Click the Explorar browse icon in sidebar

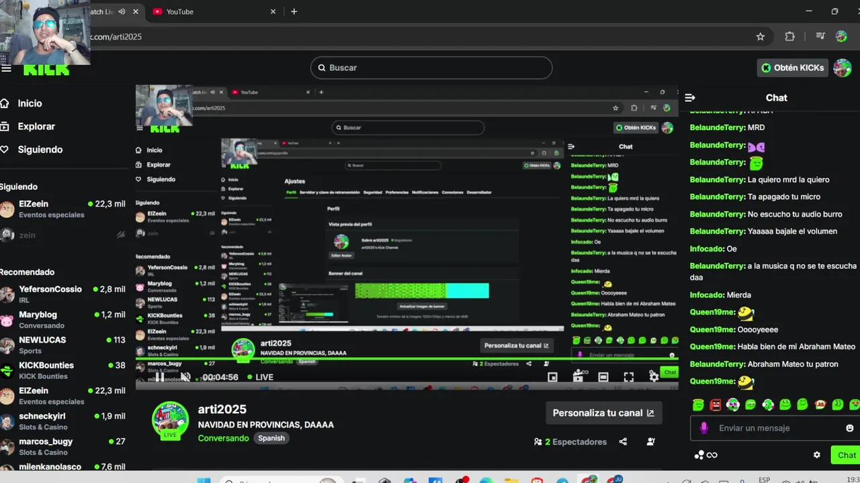(x=5, y=126)
